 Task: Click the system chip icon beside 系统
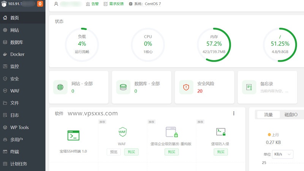(131, 4)
